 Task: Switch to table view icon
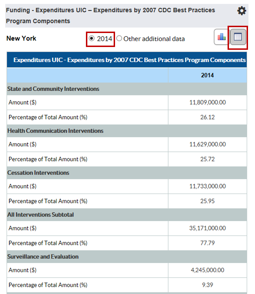[238, 37]
